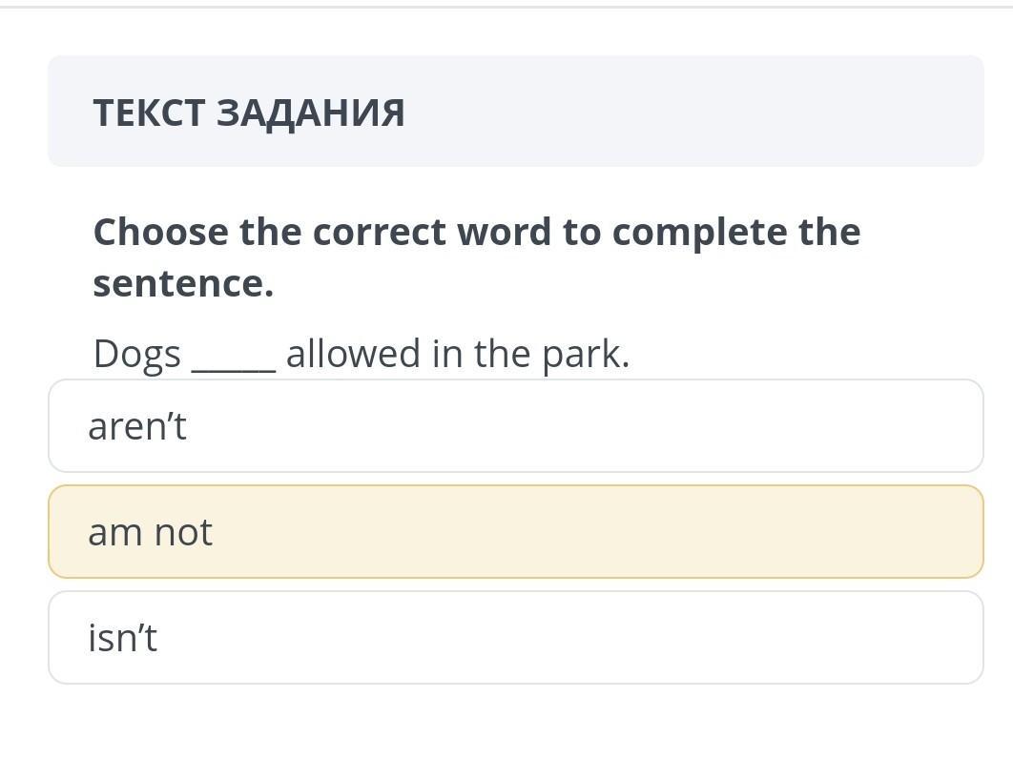Click the bold word "word" in the instruction
Image resolution: width=1013 pixels, height=779 pixels.
click(505, 233)
